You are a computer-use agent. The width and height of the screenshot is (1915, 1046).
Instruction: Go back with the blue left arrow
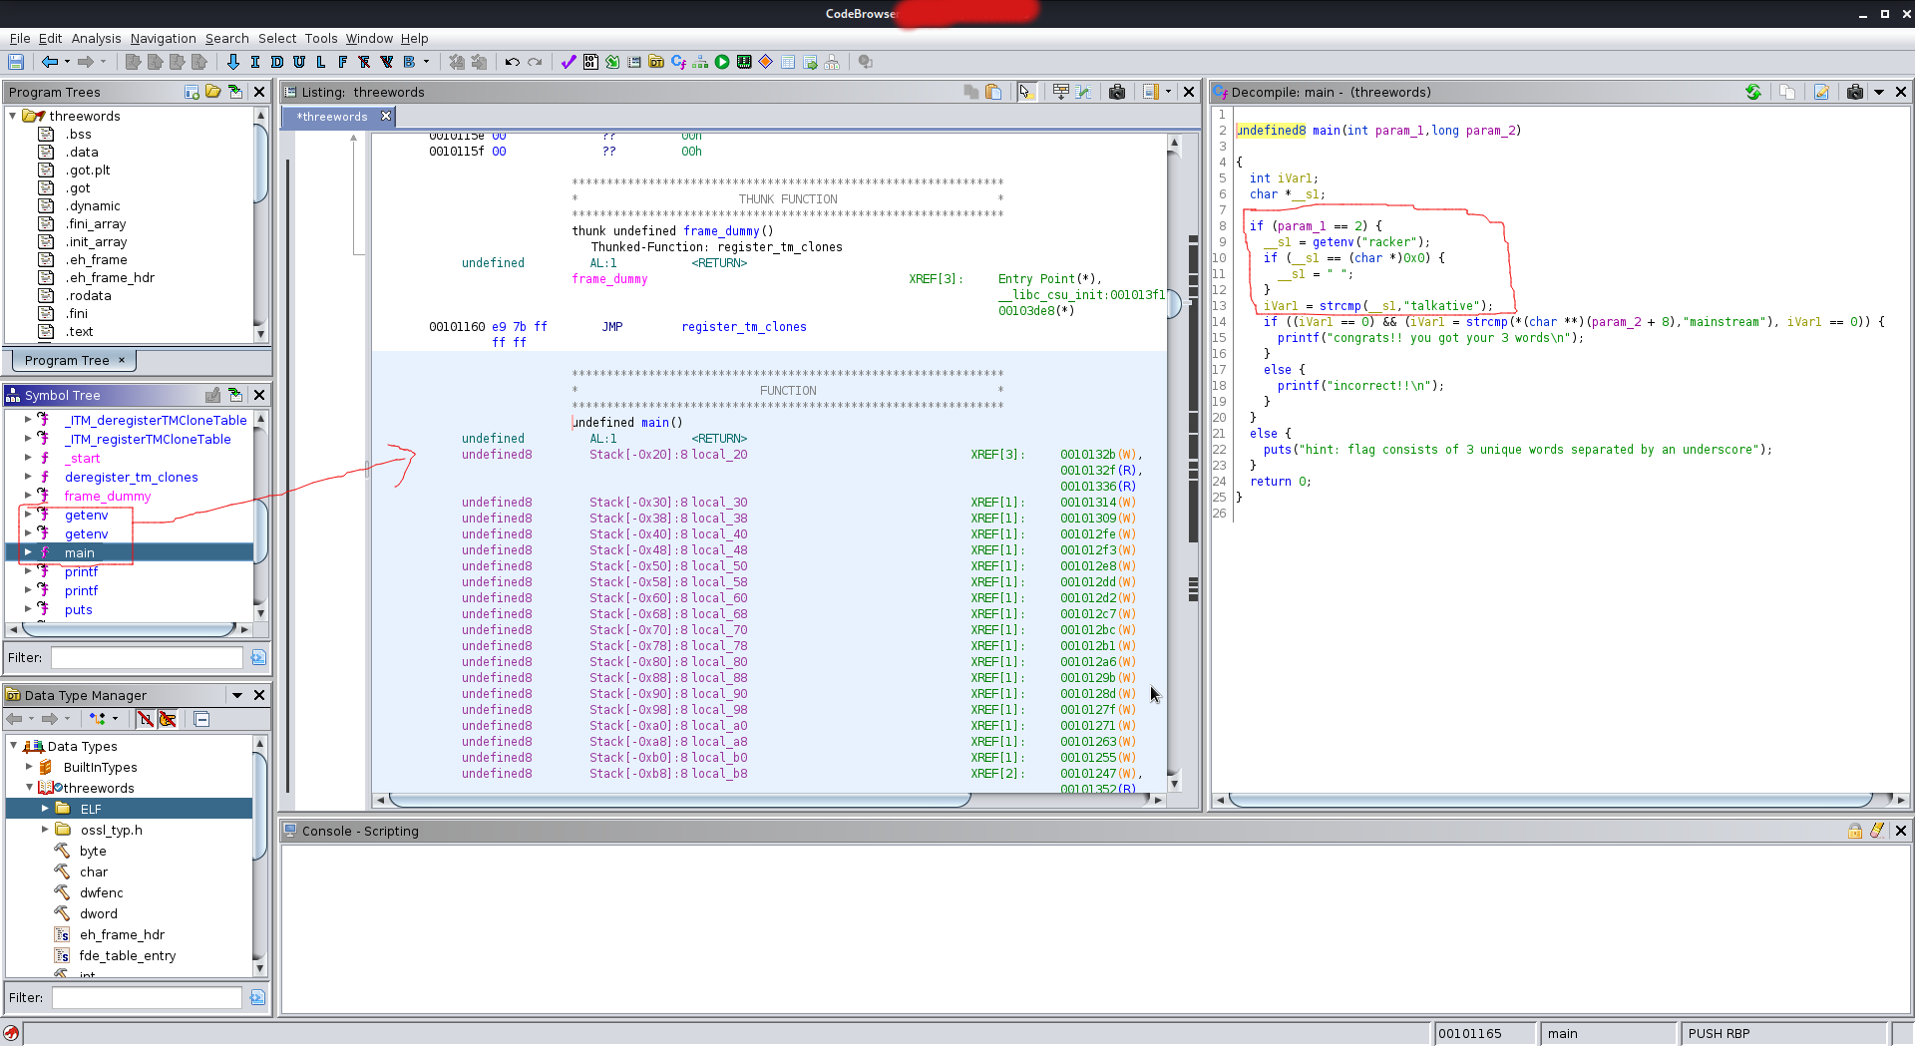tap(49, 62)
